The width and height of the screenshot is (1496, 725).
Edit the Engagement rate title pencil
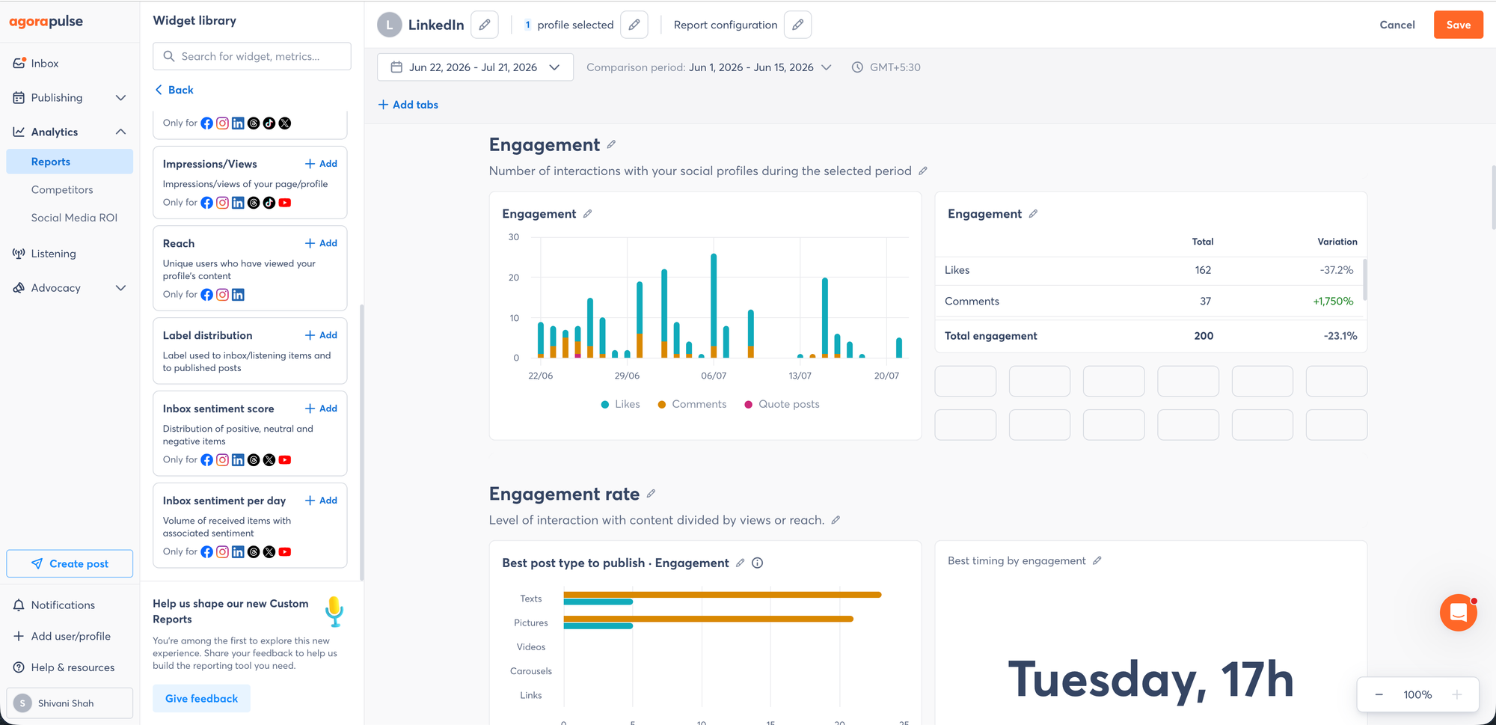[651, 494]
